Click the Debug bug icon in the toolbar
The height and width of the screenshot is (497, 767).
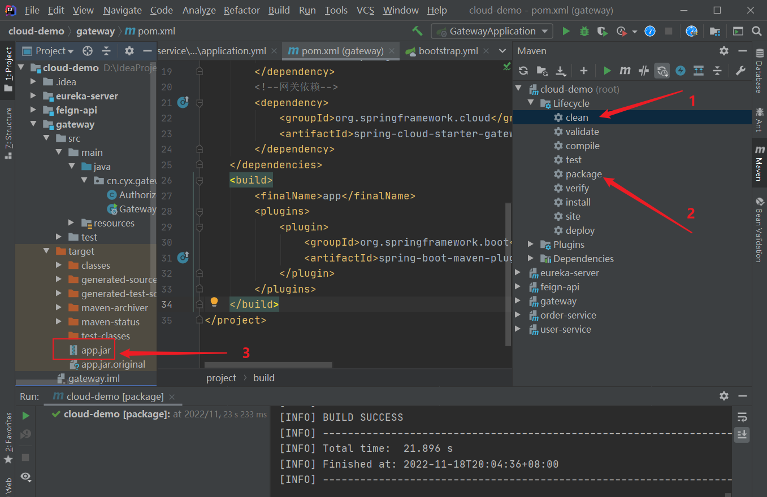tap(584, 31)
